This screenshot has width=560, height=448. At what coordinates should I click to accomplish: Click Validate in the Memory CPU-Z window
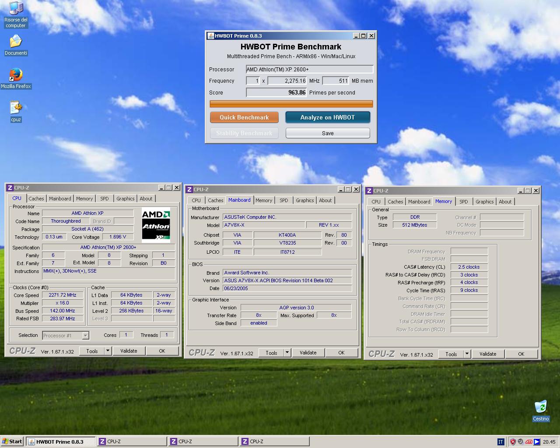pos(488,354)
